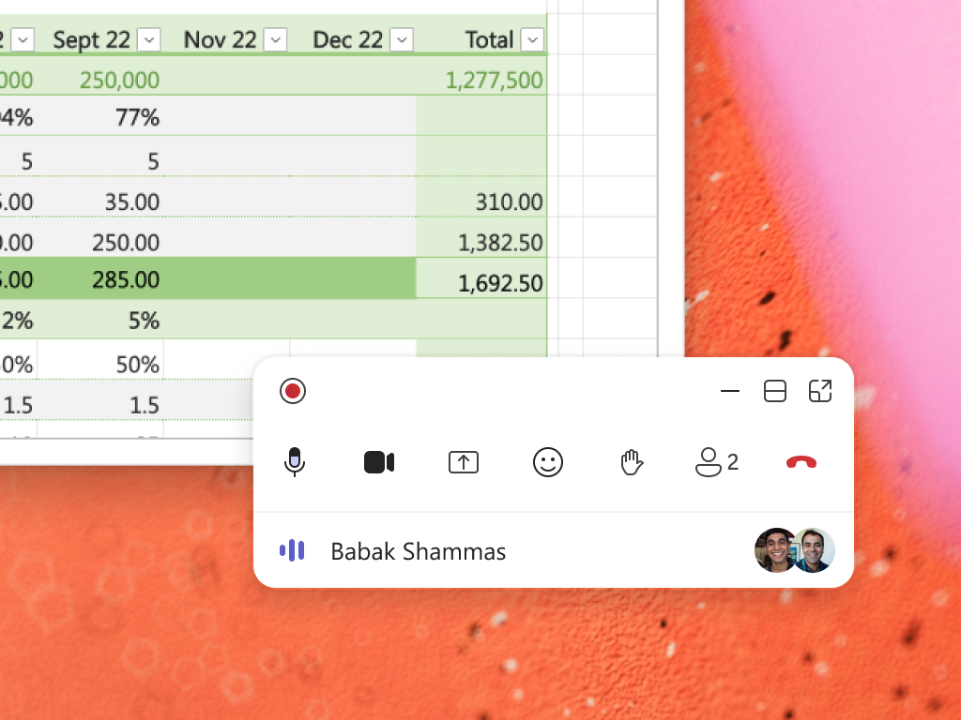Hang up the call
The image size is (961, 720).
801,462
